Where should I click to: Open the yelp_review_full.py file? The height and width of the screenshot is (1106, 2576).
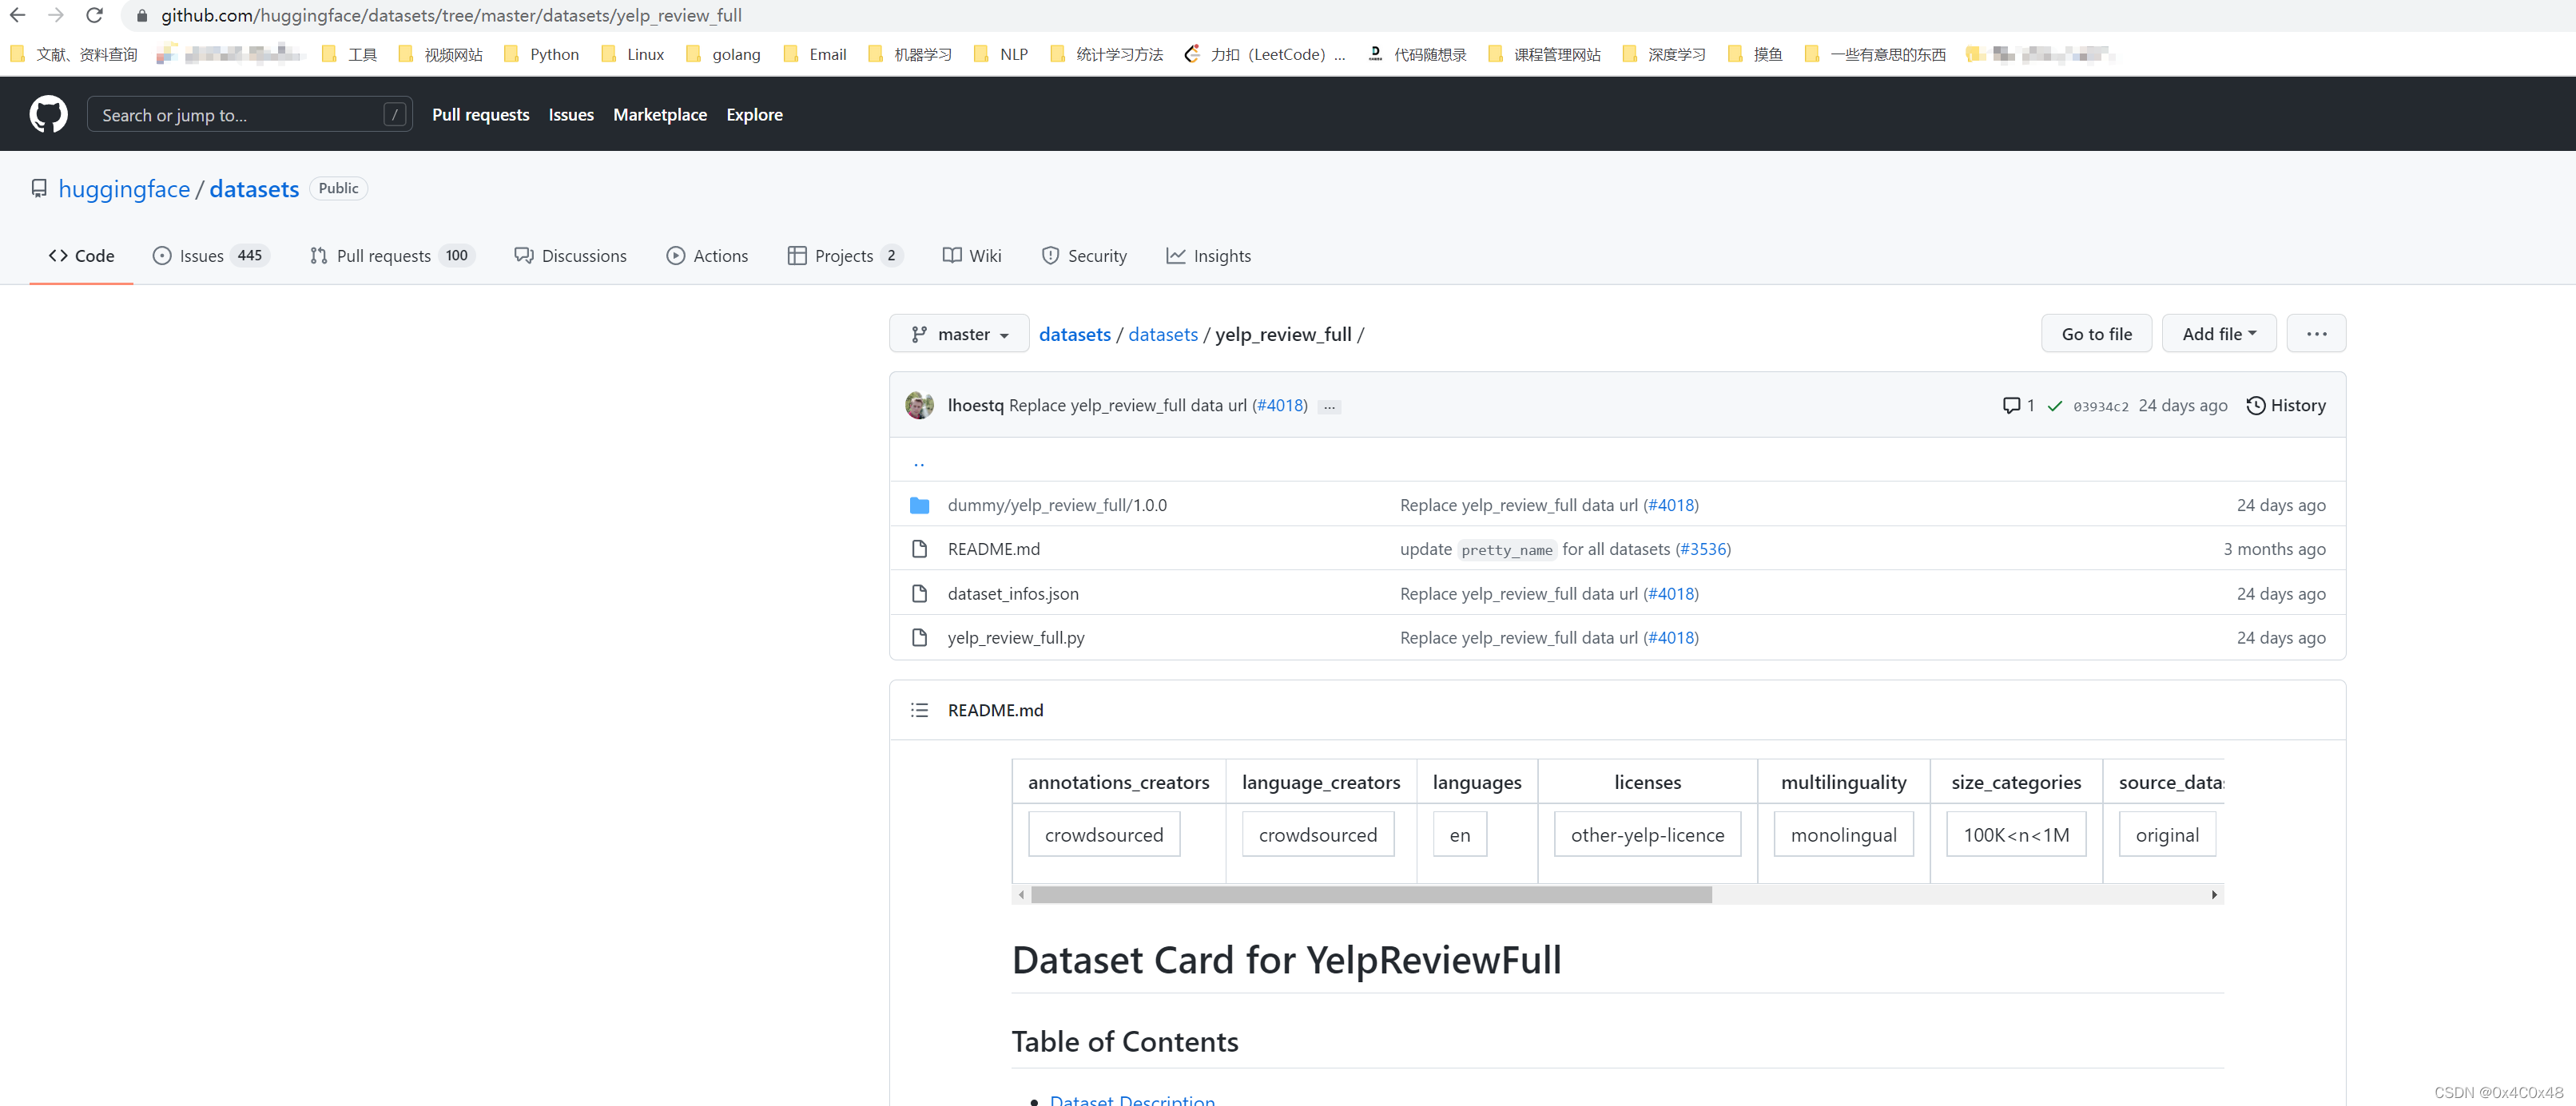pyautogui.click(x=1015, y=637)
